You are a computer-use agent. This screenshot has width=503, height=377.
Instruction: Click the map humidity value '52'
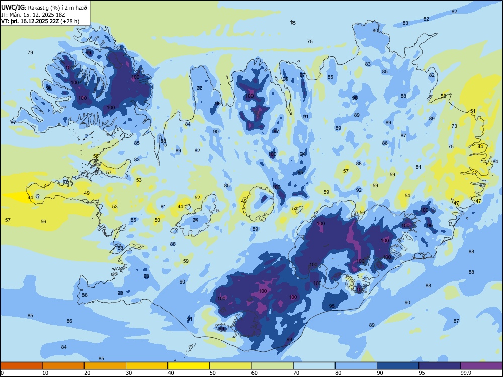(197, 198)
